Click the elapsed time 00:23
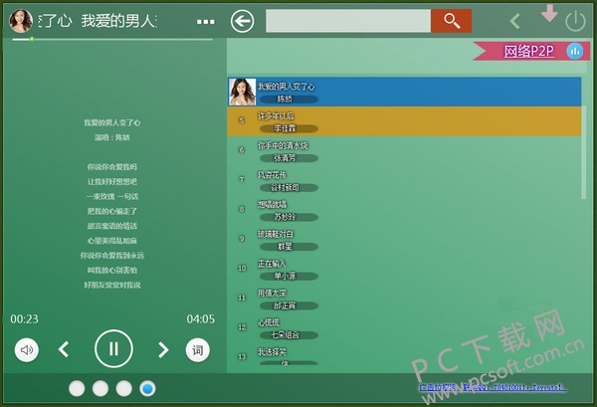The image size is (597, 407). coord(24,319)
